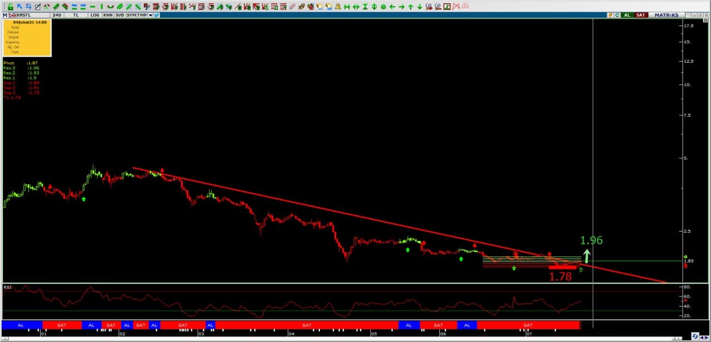Click the Res.2 1.93 value row

[x=21, y=73]
